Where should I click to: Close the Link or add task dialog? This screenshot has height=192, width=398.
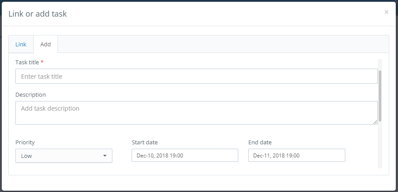tap(386, 12)
